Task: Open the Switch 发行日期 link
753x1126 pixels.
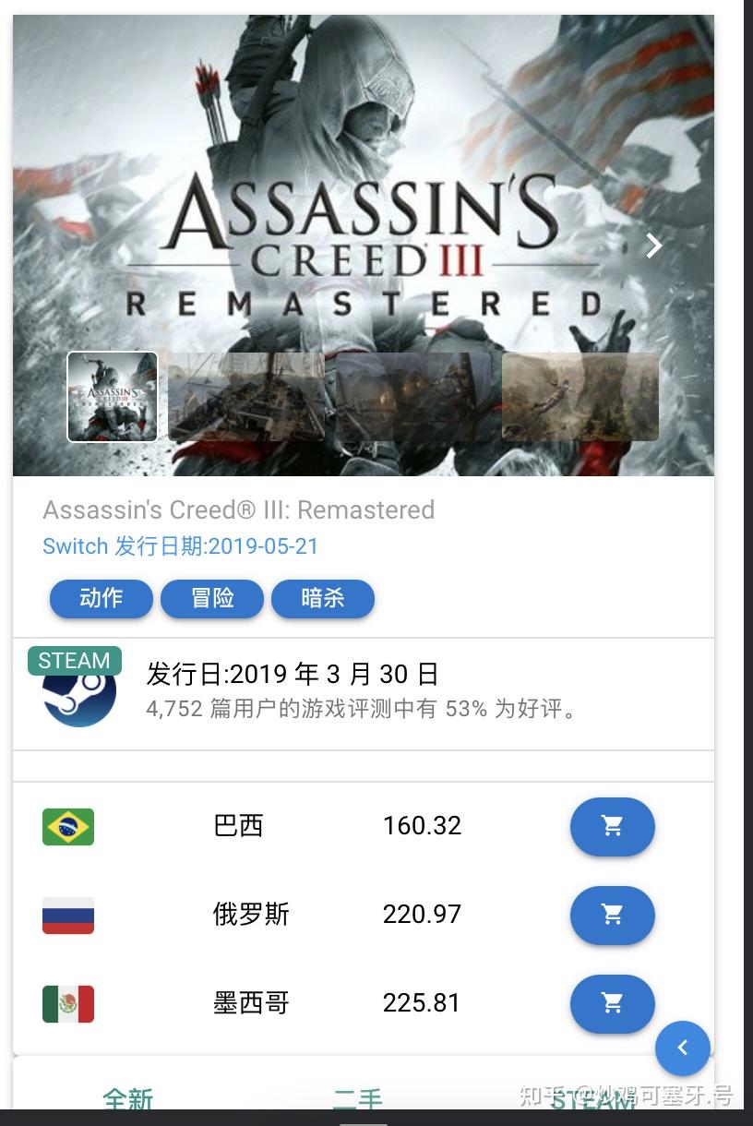Action: (181, 546)
